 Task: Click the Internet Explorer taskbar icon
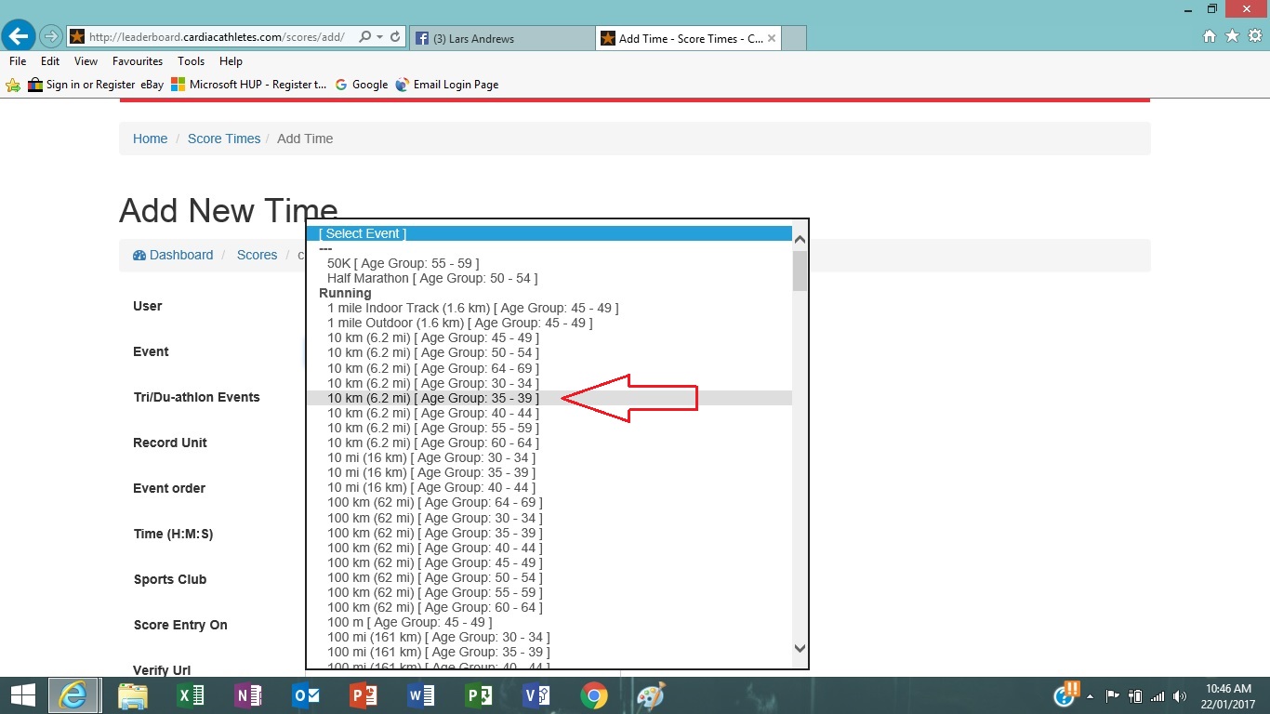[x=73, y=695]
